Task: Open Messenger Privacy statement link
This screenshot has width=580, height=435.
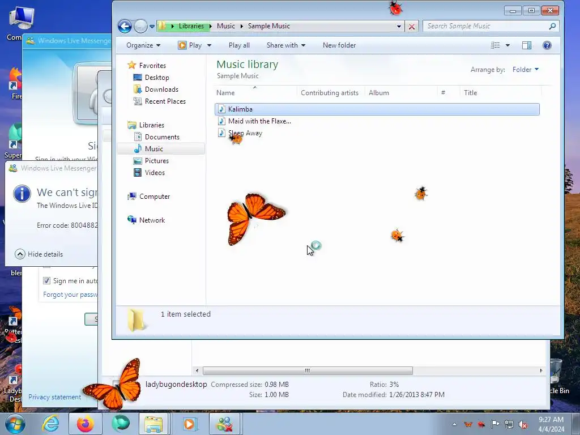Action: tap(55, 397)
